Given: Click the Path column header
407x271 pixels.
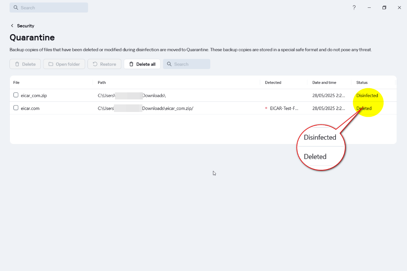Looking at the screenshot, I should (102, 83).
